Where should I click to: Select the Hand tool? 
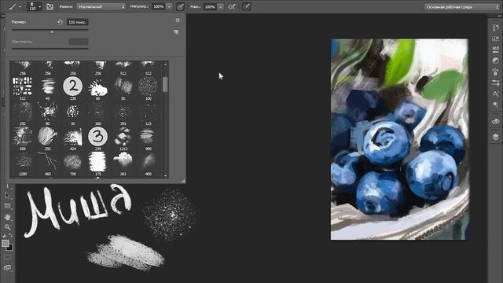click(7, 217)
